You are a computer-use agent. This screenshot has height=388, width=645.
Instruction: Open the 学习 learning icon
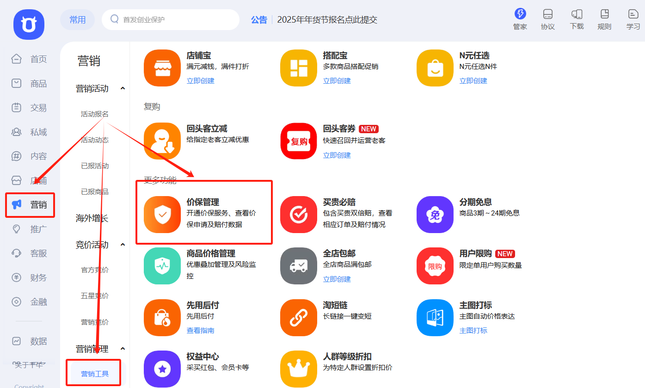[633, 14]
